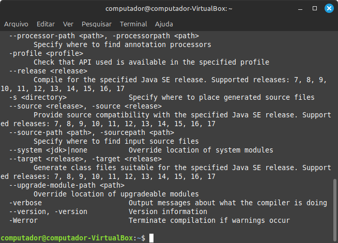Click the "--upgrade-module-path <path>" line
This screenshot has width=338, height=243.
[67, 185]
